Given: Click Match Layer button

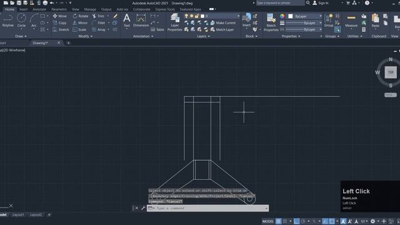Looking at the screenshot, I should coord(222,29).
